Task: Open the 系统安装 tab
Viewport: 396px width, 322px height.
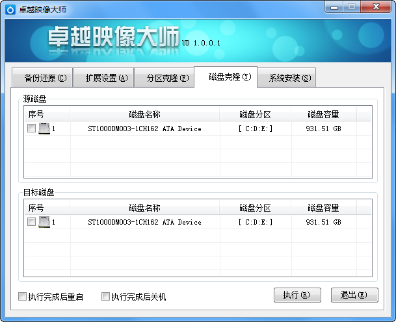Action: [286, 79]
